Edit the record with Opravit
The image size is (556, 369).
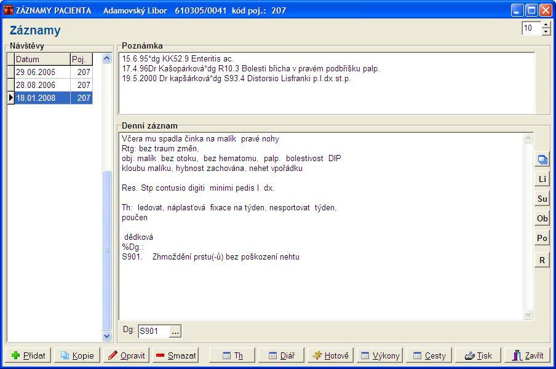point(126,355)
